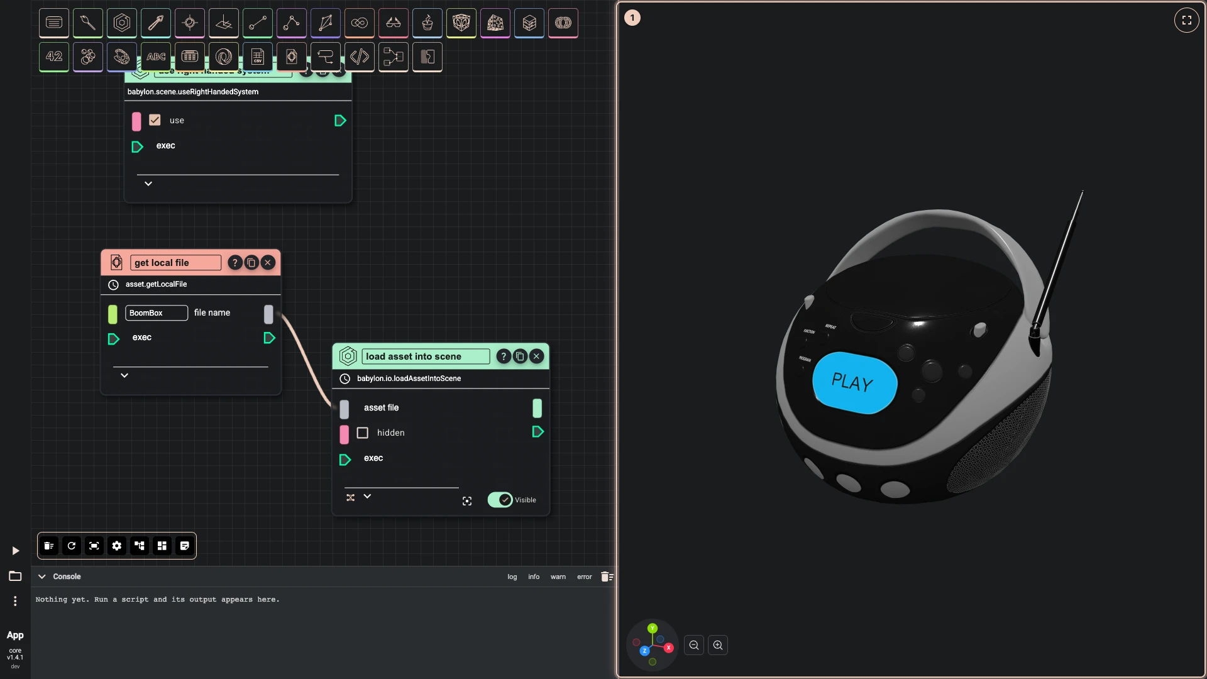Open the flowchart nodes category

pyautogui.click(x=394, y=57)
